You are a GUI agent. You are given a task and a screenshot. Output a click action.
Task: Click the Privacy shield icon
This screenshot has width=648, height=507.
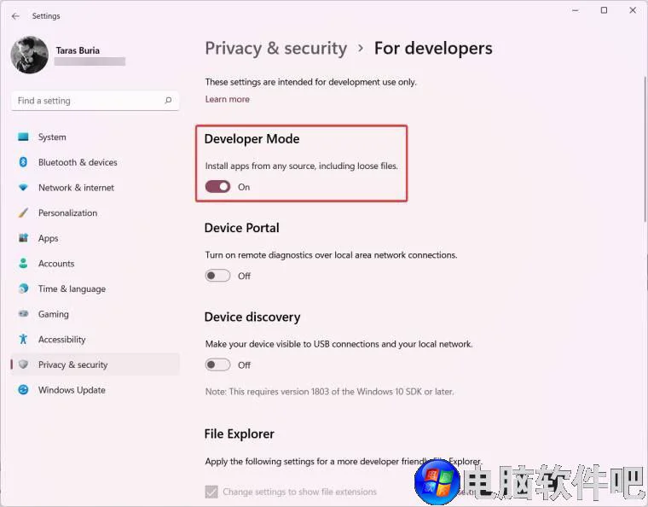click(x=23, y=364)
